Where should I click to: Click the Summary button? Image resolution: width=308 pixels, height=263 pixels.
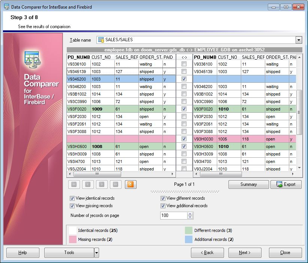(248, 184)
